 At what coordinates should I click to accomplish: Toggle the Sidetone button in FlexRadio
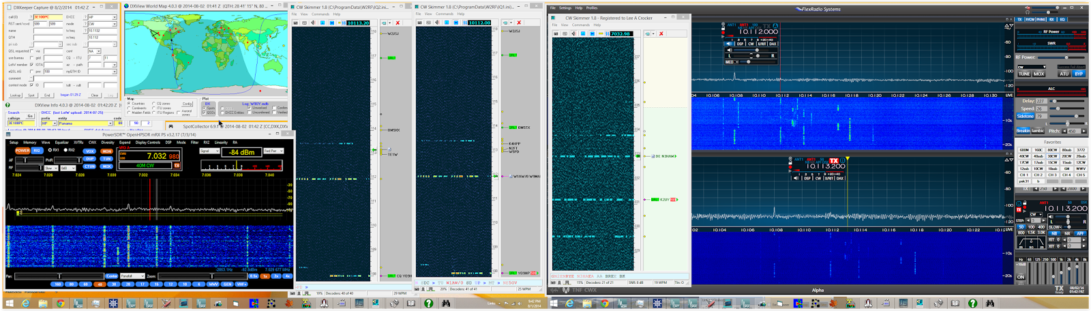[1026, 116]
